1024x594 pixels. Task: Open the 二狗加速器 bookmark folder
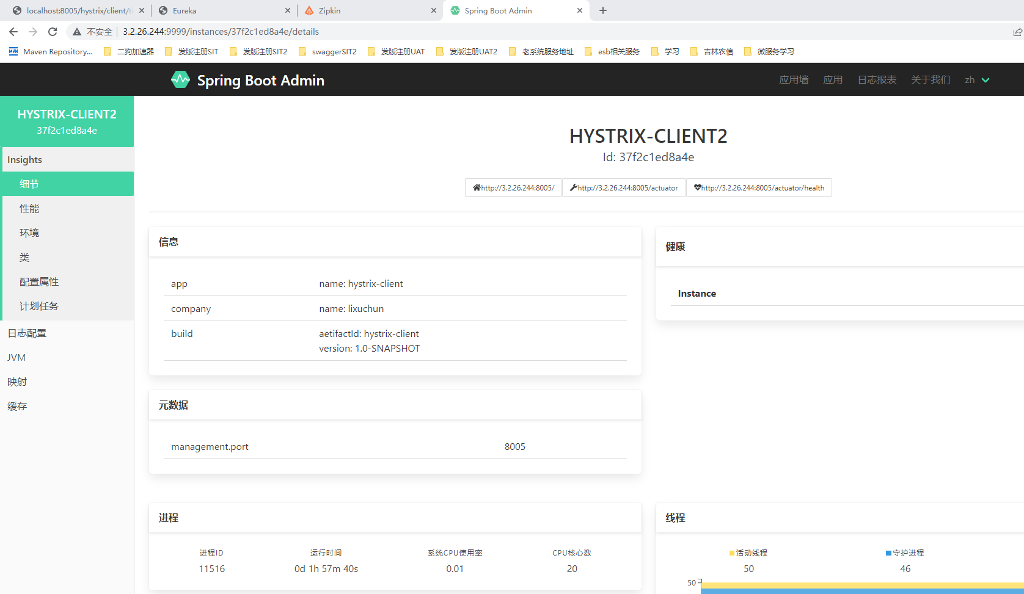click(129, 52)
